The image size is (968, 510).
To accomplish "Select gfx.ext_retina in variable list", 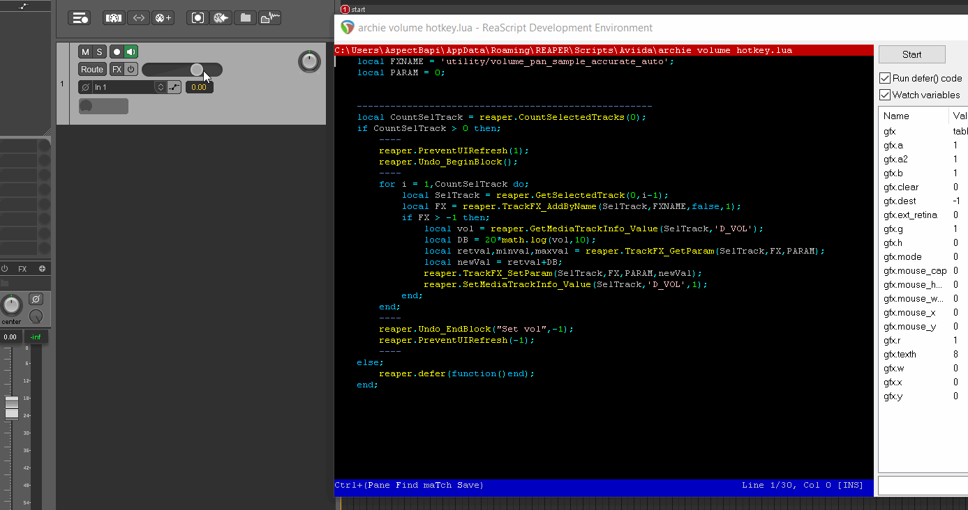I will (910, 215).
